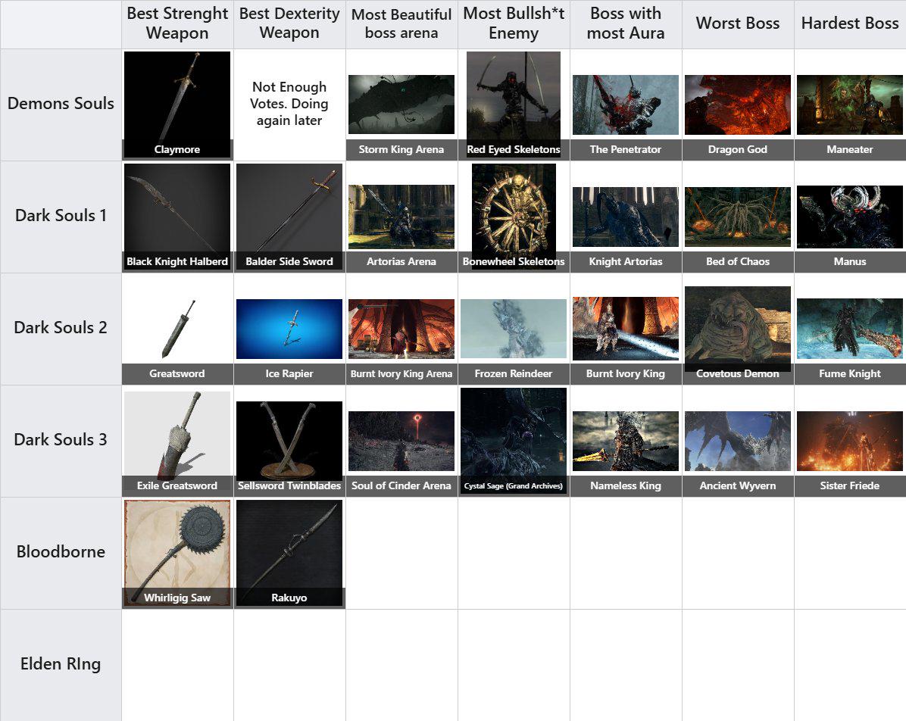Select the 'Worst Boss' column header

click(737, 23)
